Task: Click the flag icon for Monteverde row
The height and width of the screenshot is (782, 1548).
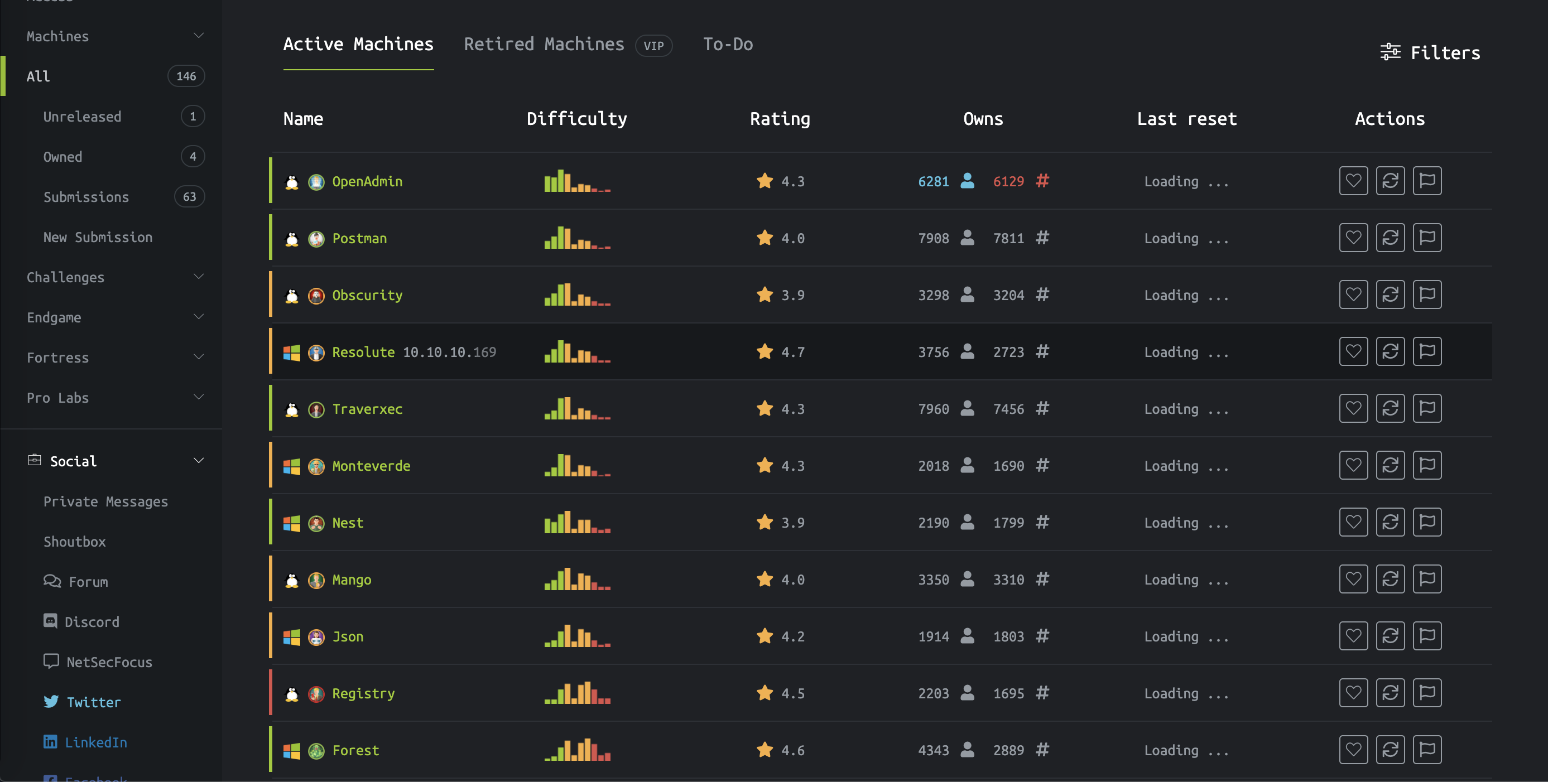Action: tap(1426, 466)
